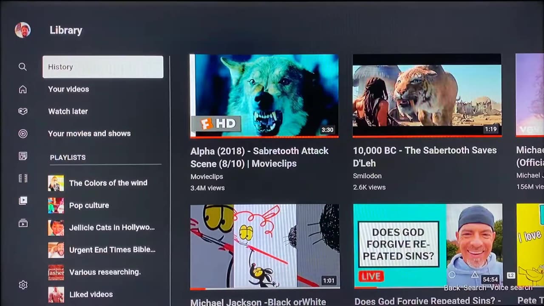Open Settings gear icon
Image resolution: width=544 pixels, height=306 pixels.
tap(23, 285)
